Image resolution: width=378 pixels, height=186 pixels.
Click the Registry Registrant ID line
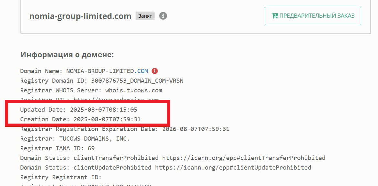click(x=61, y=177)
